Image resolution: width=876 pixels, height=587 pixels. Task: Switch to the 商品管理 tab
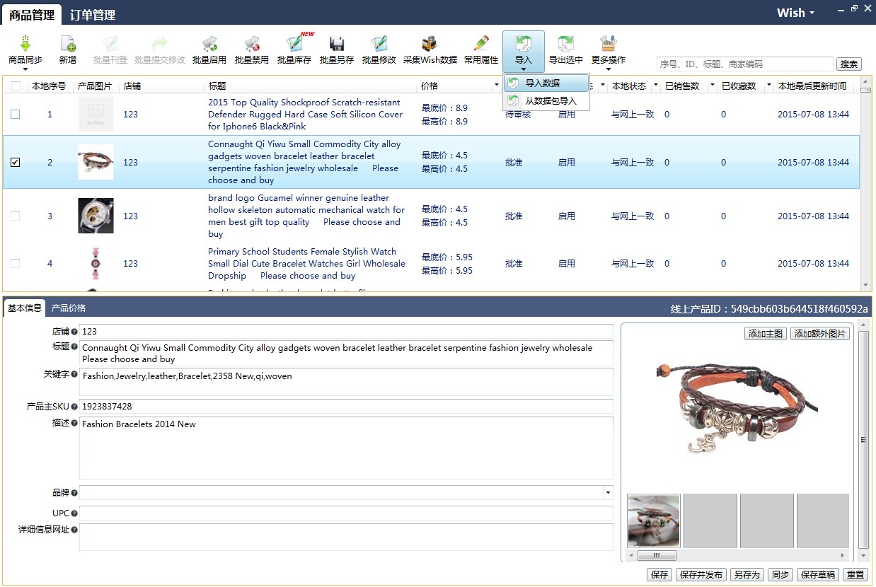33,14
